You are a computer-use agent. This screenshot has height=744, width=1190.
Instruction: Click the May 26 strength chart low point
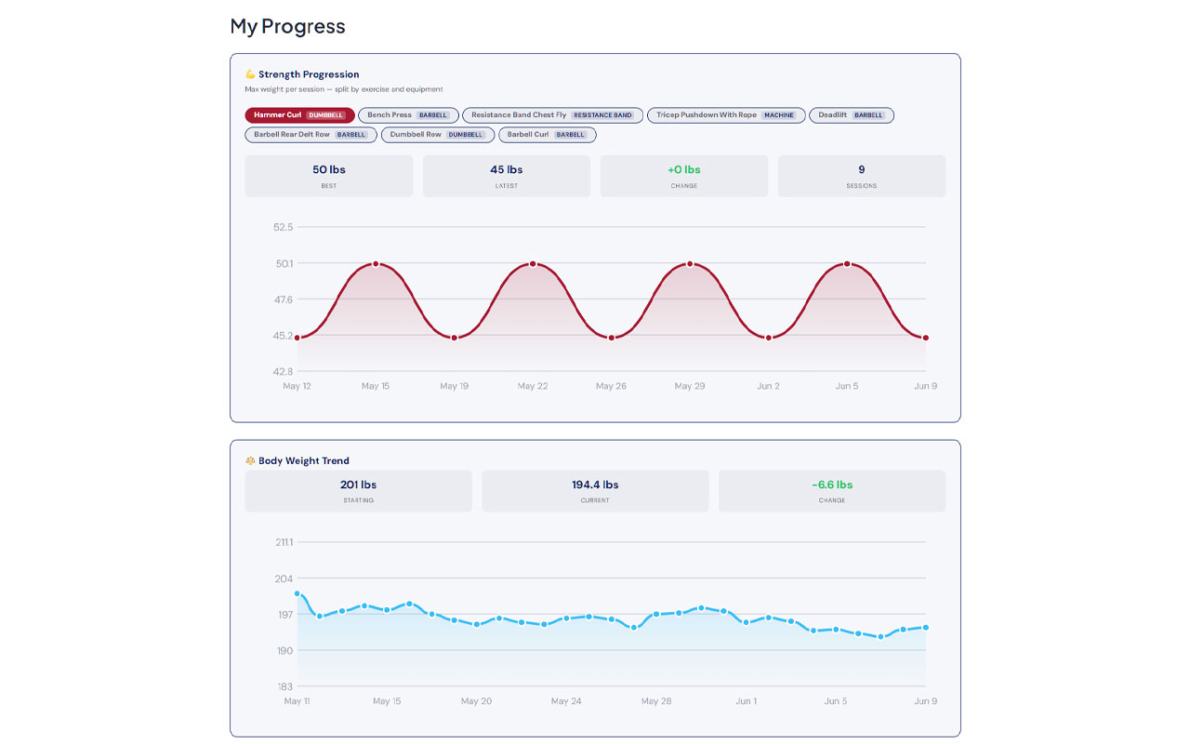pyautogui.click(x=612, y=338)
